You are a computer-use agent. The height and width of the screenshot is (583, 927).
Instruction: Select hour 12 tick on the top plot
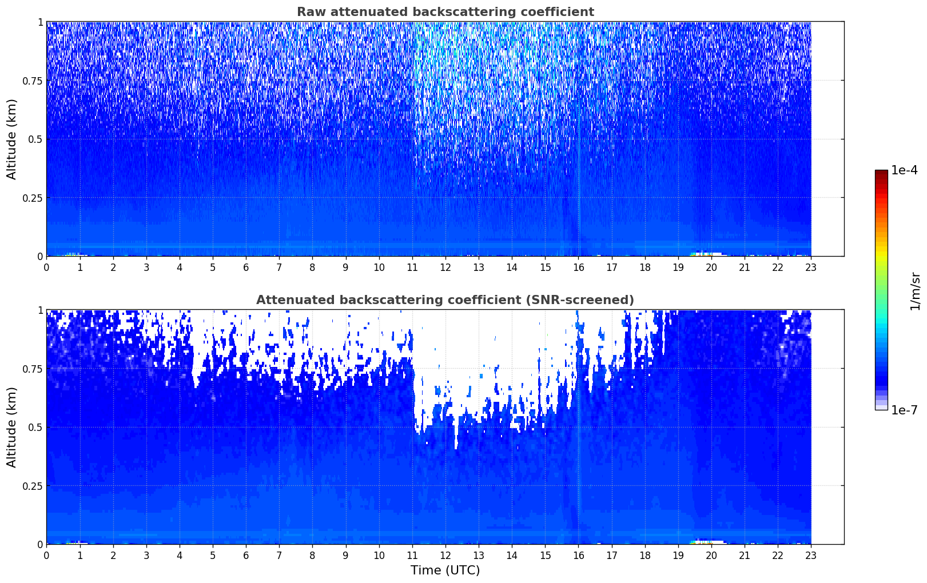tap(445, 267)
